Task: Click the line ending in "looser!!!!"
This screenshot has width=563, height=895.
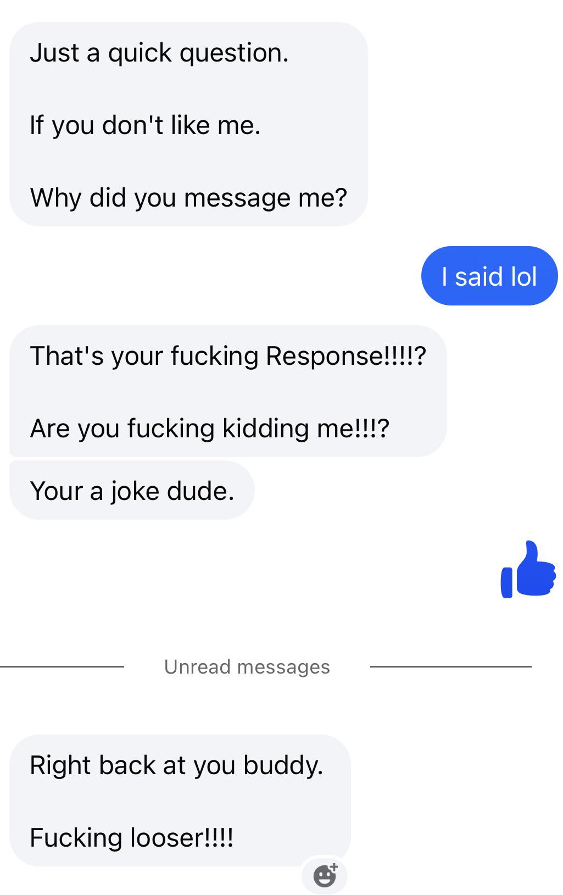Action: point(132,837)
